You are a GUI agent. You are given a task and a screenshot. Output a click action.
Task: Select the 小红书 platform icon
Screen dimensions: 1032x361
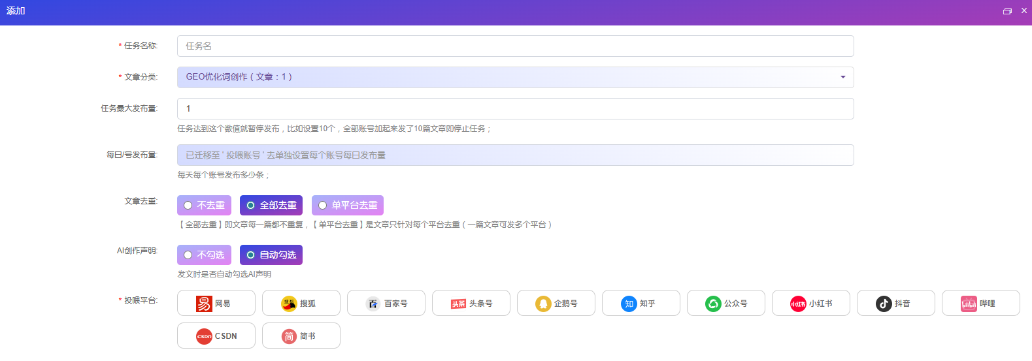(x=798, y=304)
